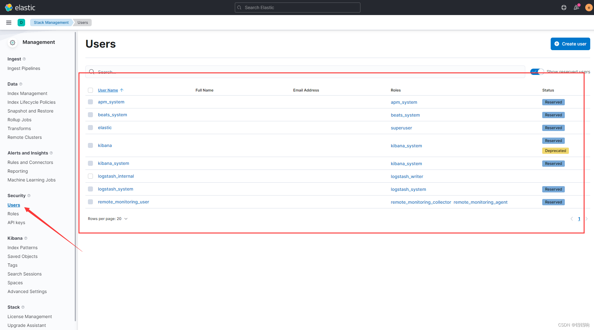Open the Rows per page dropdown
This screenshot has width=594, height=330.
point(108,219)
